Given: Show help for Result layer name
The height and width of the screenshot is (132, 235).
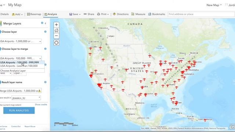Looking at the screenshot, I should tap(45, 82).
